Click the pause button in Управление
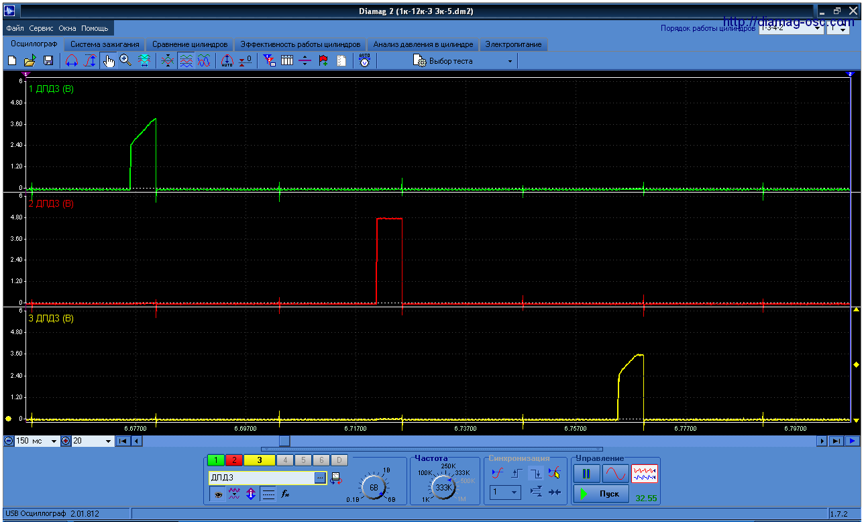The width and height of the screenshot is (864, 522). click(586, 474)
